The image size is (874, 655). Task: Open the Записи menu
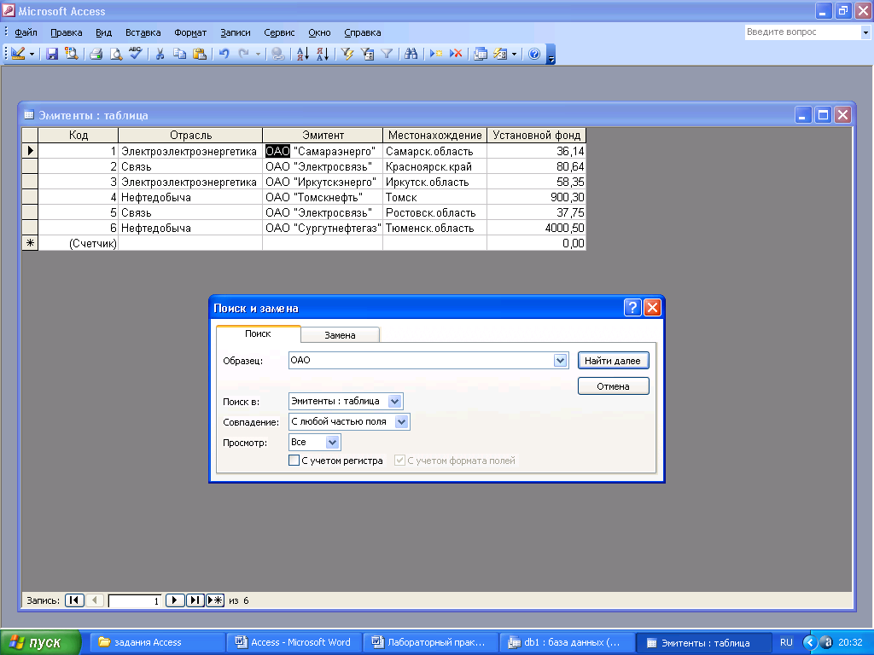pos(236,32)
